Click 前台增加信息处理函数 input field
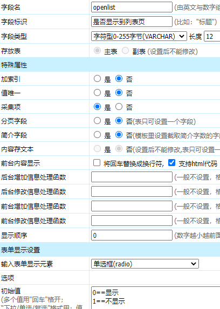 pyautogui.click(x=132, y=206)
